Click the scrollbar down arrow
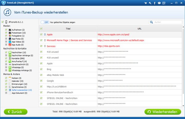 pos(183,106)
